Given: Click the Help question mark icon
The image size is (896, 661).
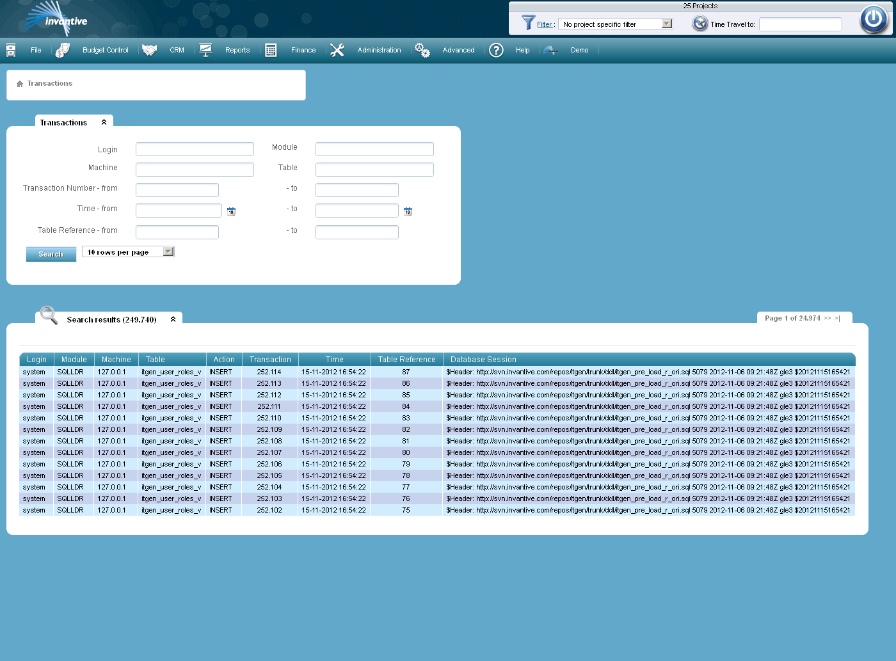Looking at the screenshot, I should point(496,50).
